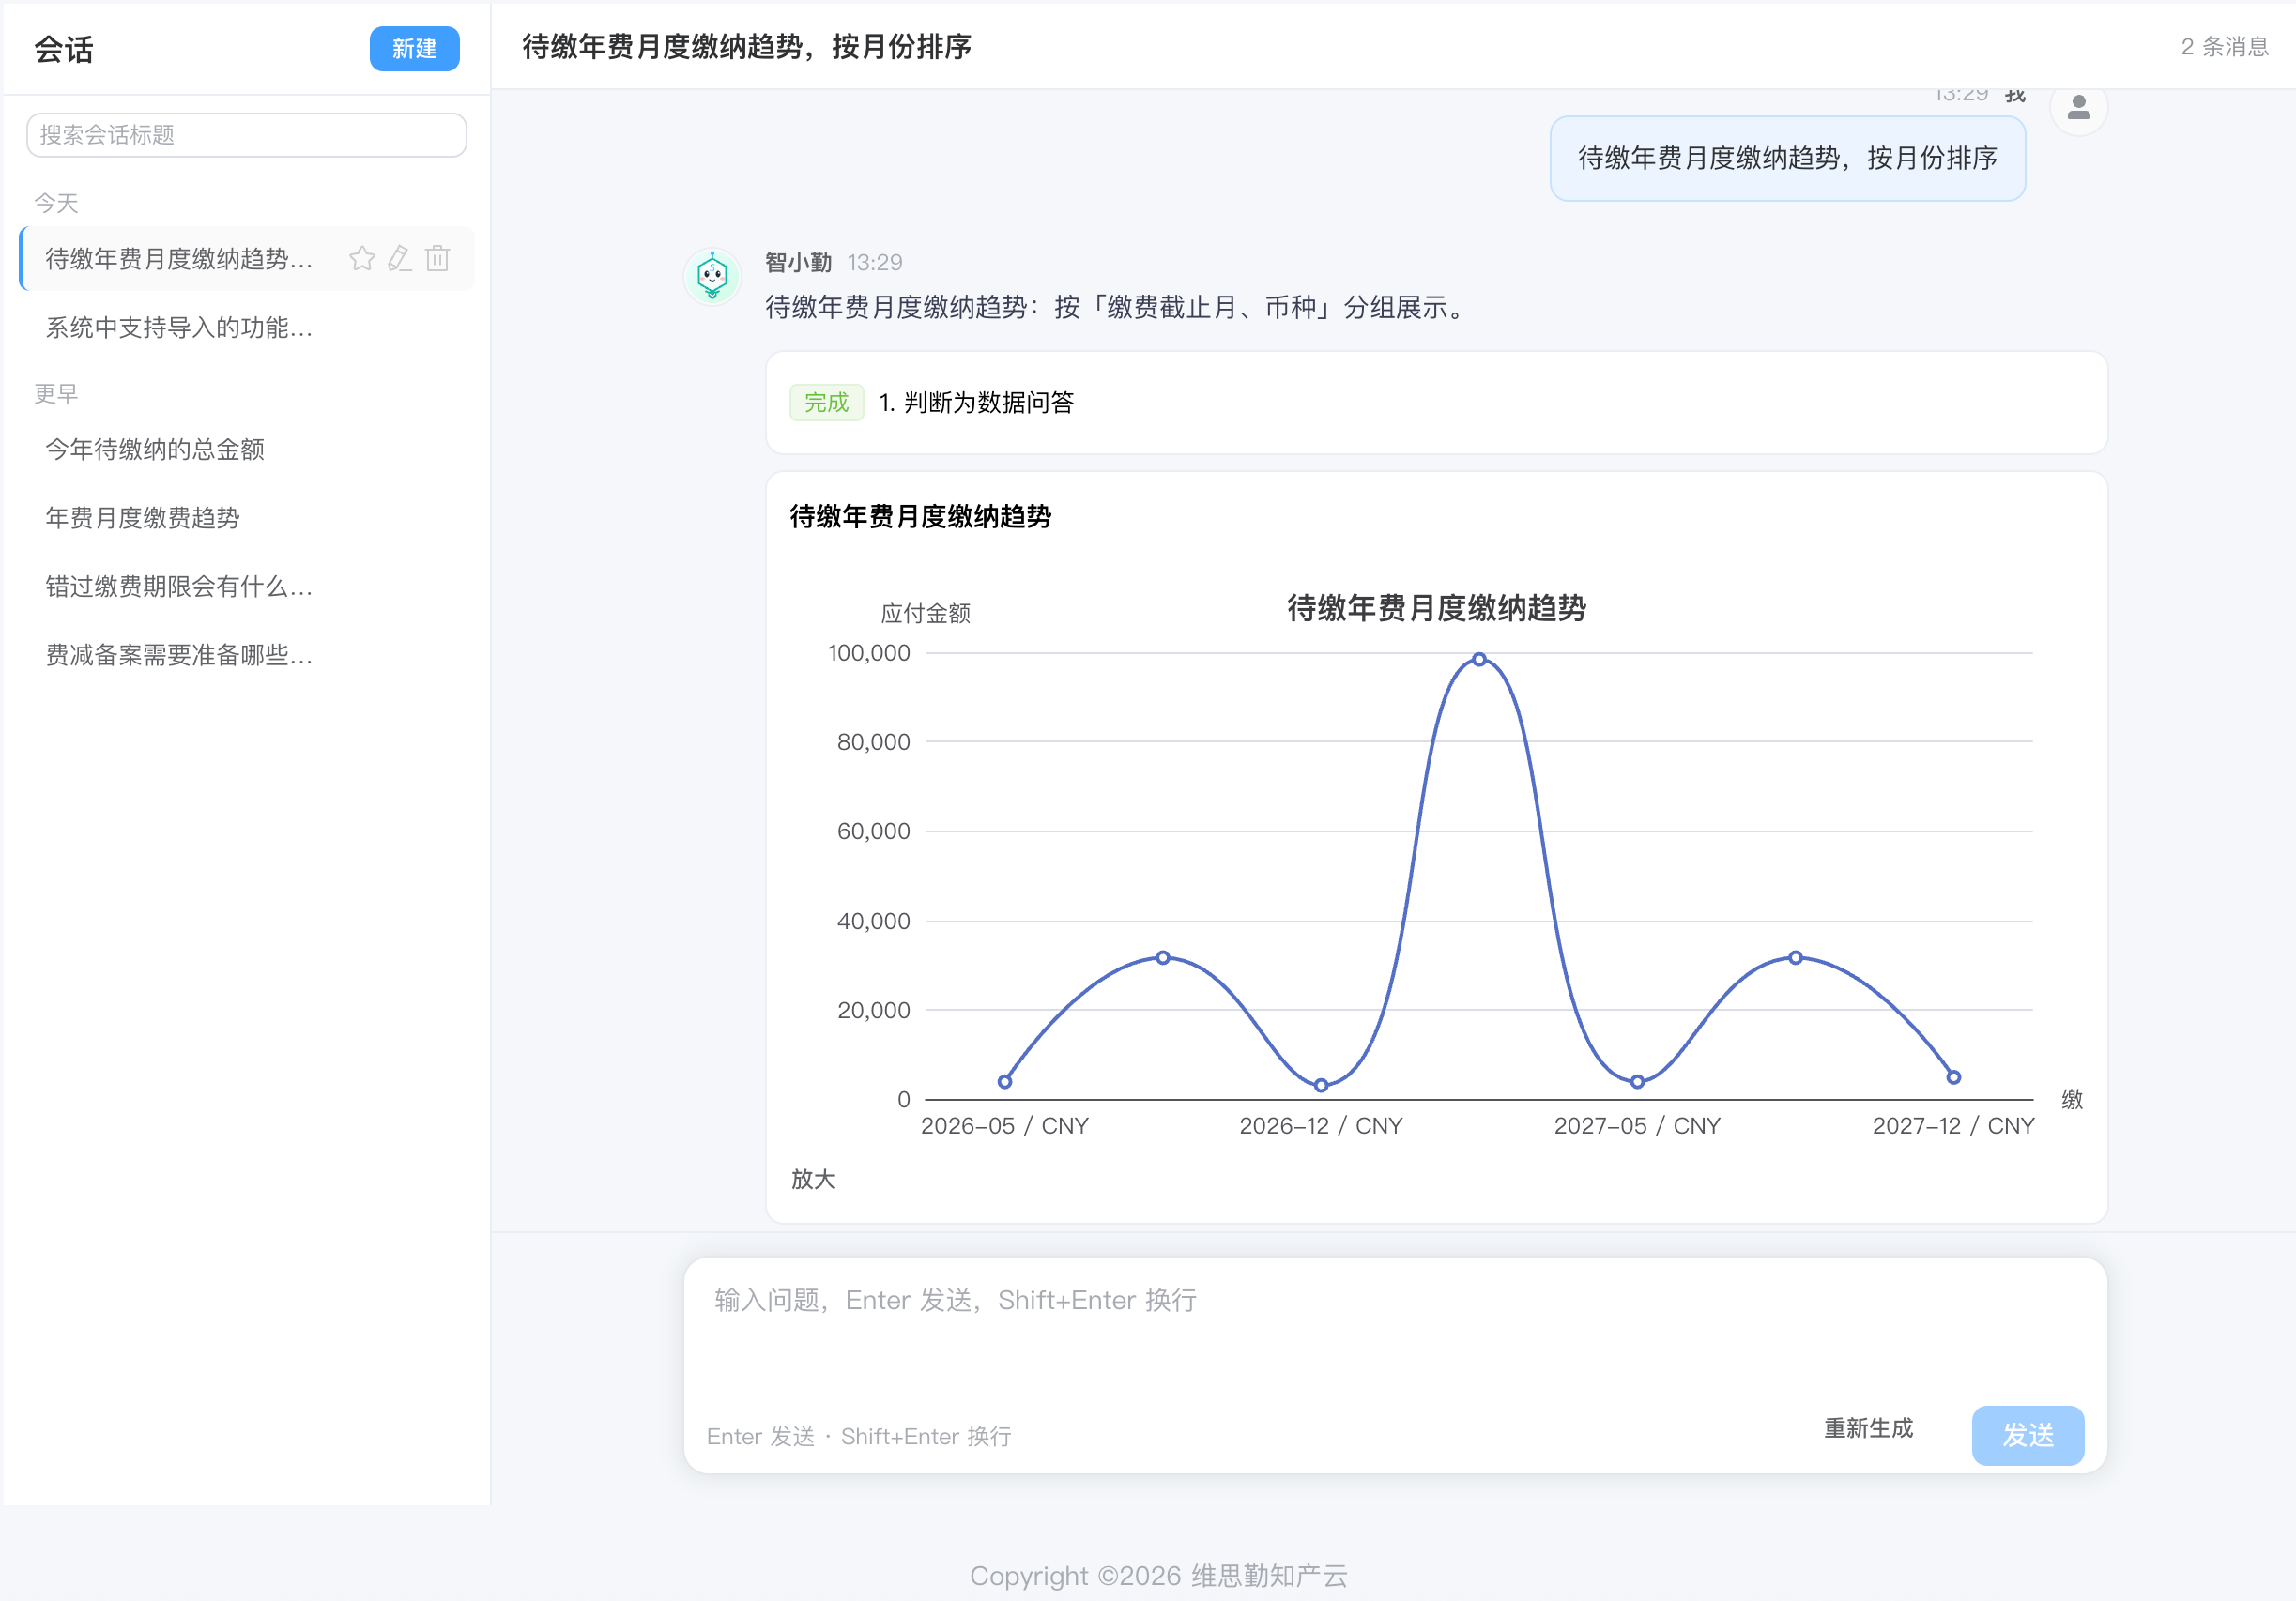The width and height of the screenshot is (2296, 1601).
Task: Create a new conversation with 新建
Action: pos(414,49)
